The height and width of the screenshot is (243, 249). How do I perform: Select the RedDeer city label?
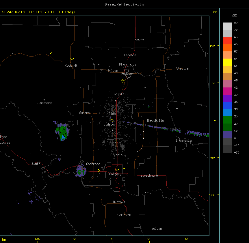click(x=127, y=74)
